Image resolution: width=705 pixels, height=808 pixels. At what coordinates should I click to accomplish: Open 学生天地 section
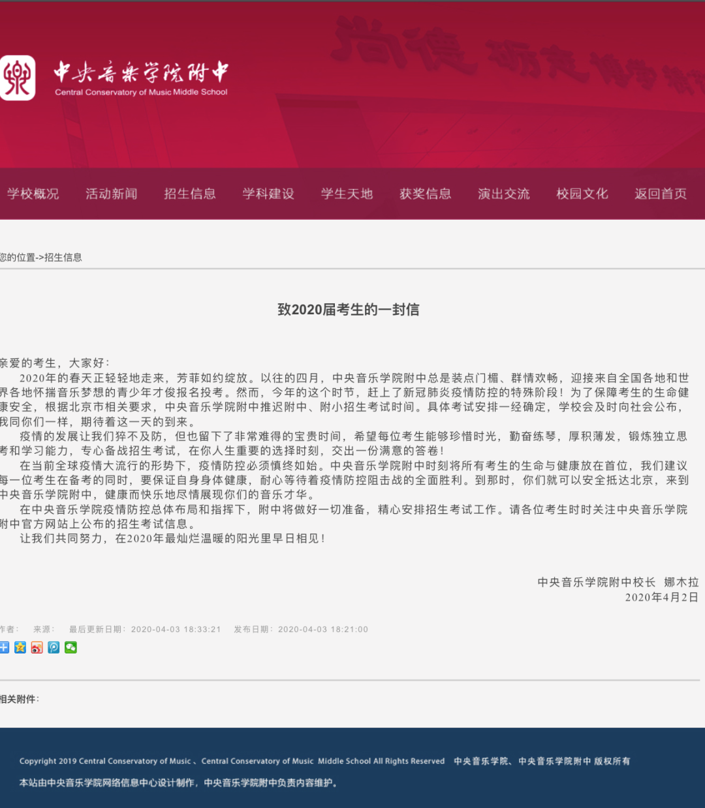pos(347,194)
